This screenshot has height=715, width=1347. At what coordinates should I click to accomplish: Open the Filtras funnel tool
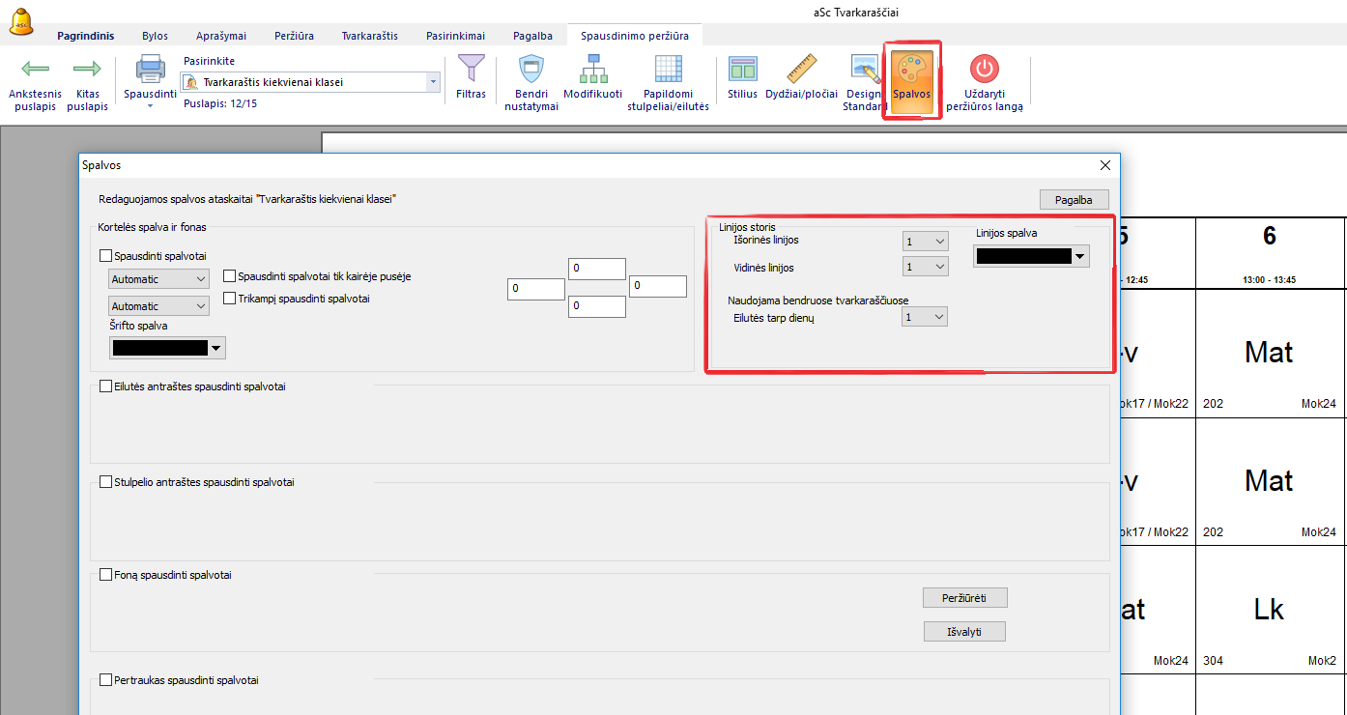pos(471,70)
